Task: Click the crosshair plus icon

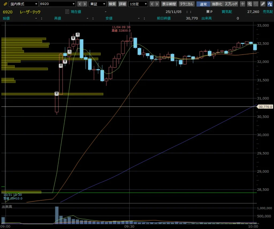Action: 242,4
